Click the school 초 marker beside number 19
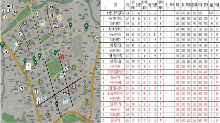This screenshot has width=220, height=123. [x=57, y=12]
